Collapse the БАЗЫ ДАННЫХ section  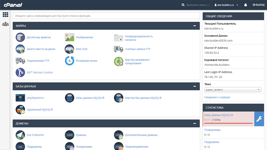195,86
